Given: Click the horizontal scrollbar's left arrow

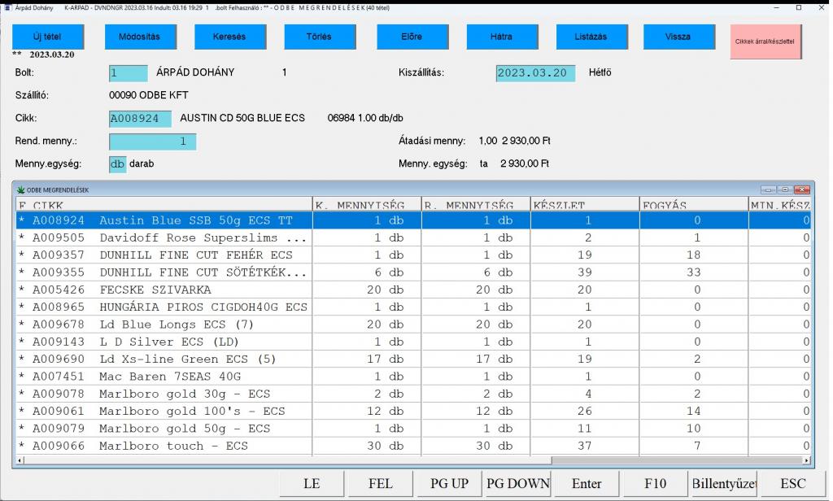Looking at the screenshot, I should click(20, 460).
